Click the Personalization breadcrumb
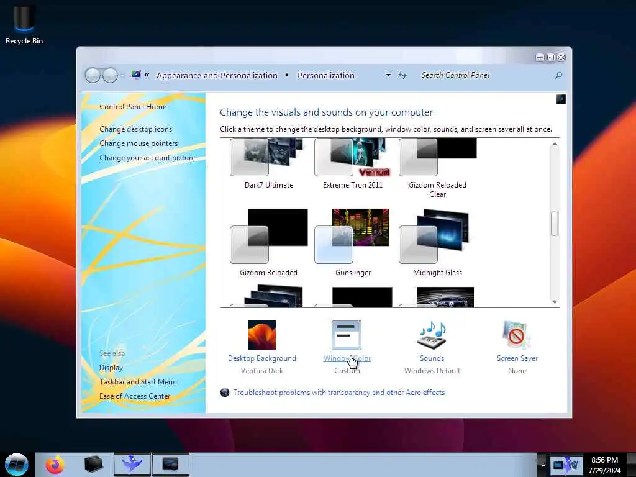 point(325,75)
